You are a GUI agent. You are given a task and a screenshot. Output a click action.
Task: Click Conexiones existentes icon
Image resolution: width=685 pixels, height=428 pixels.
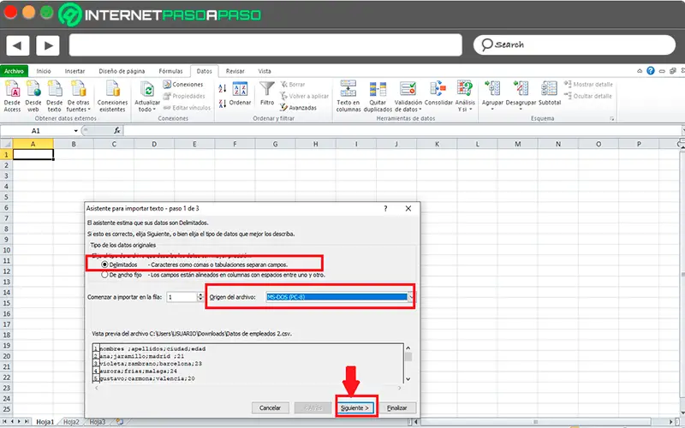(x=113, y=96)
